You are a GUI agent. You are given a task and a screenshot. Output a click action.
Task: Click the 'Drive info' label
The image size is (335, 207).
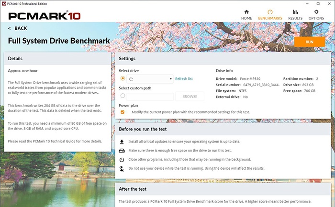[x=224, y=71]
